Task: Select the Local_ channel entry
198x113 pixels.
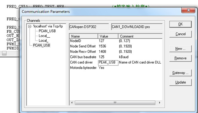Action: (43, 40)
